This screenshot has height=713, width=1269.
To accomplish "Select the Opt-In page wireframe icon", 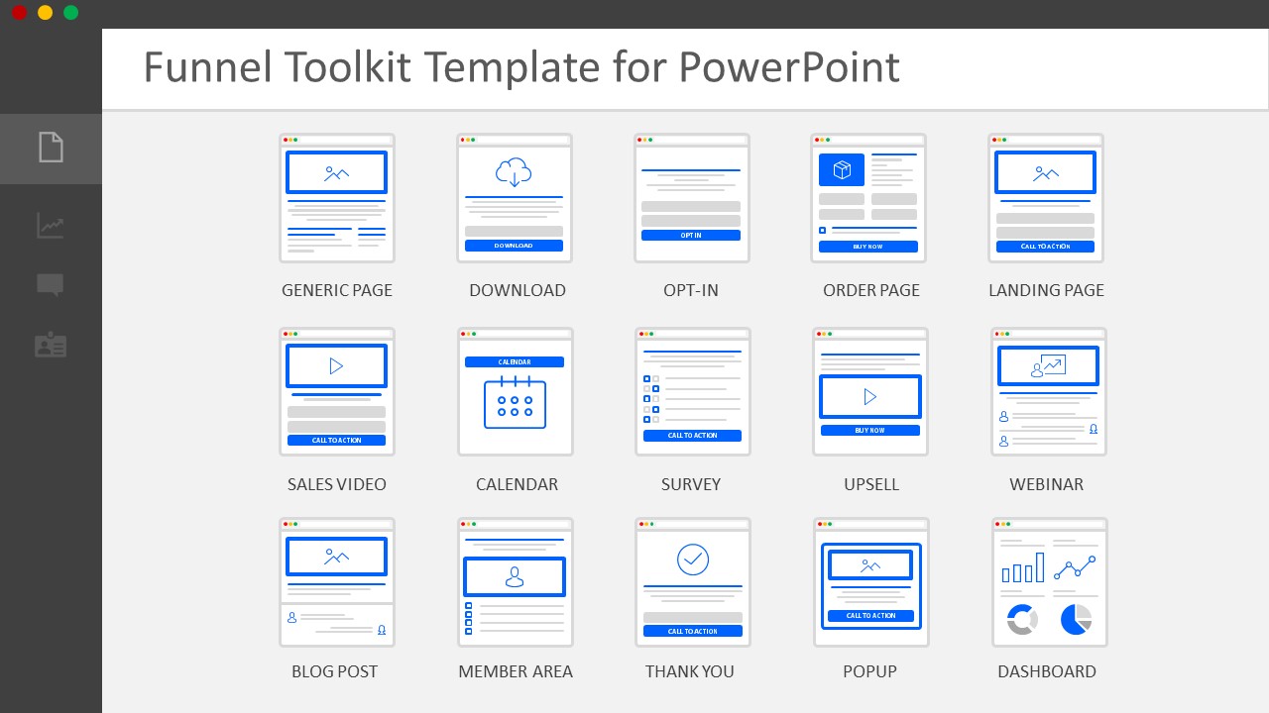I will (x=692, y=198).
